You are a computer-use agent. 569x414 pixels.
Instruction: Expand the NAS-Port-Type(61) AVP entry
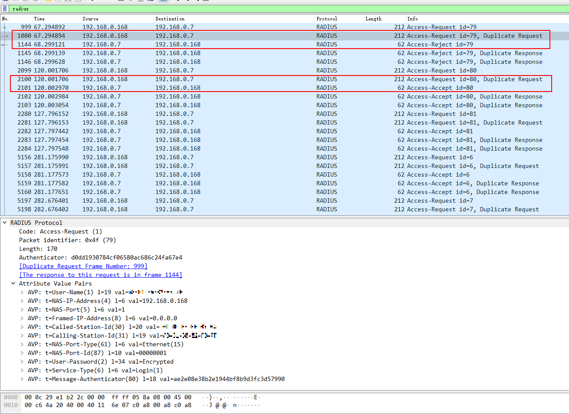pos(22,344)
